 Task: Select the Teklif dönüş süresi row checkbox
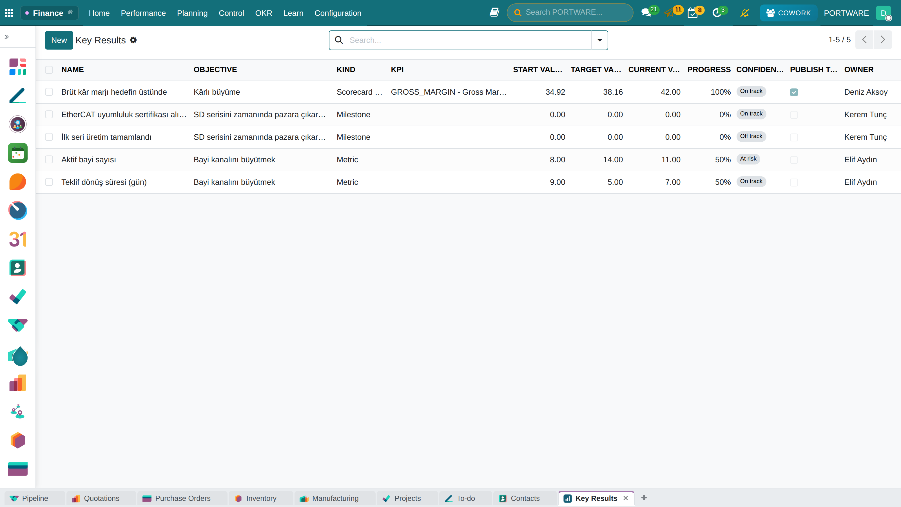[x=49, y=182]
